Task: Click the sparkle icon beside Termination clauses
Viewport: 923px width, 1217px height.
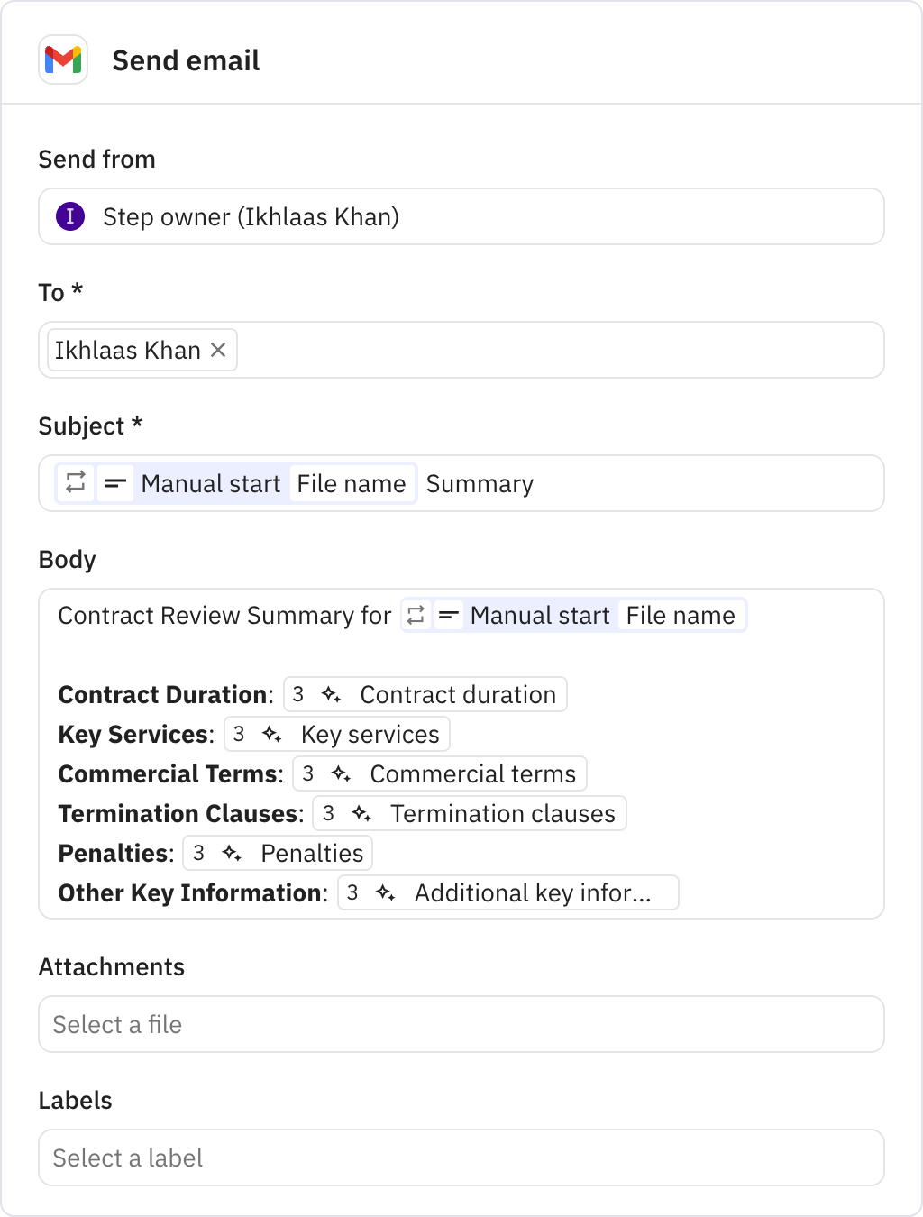Action: coord(361,814)
